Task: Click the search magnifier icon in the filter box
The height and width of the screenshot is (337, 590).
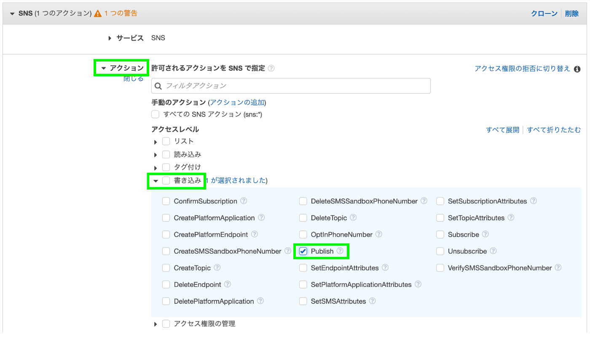Action: [158, 86]
